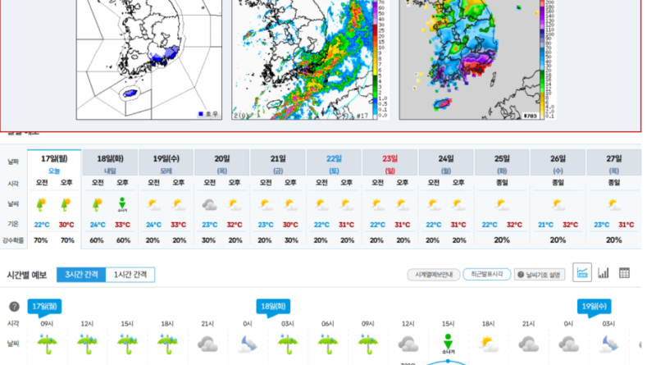The width and height of the screenshot is (656, 365).
Task: Select the 26일 (수) date column
Action: [x=558, y=164]
